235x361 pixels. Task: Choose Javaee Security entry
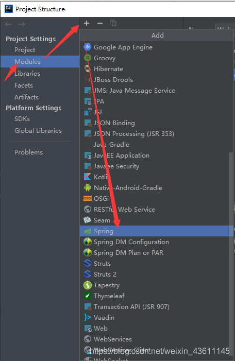tap(116, 166)
